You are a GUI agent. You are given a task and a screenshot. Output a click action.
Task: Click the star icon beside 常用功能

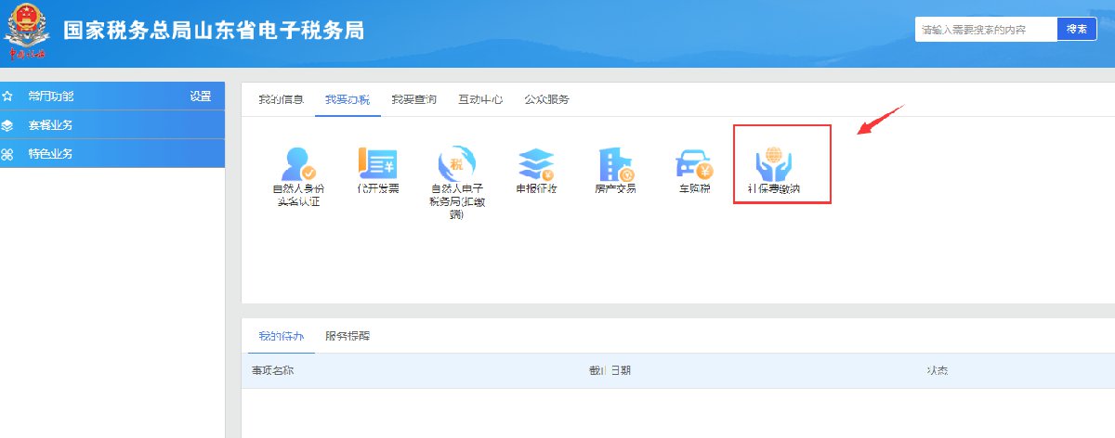(x=7, y=97)
